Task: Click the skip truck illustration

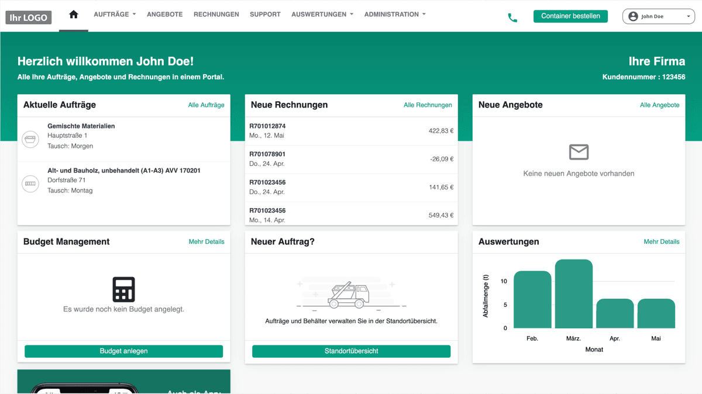Action: click(x=349, y=295)
